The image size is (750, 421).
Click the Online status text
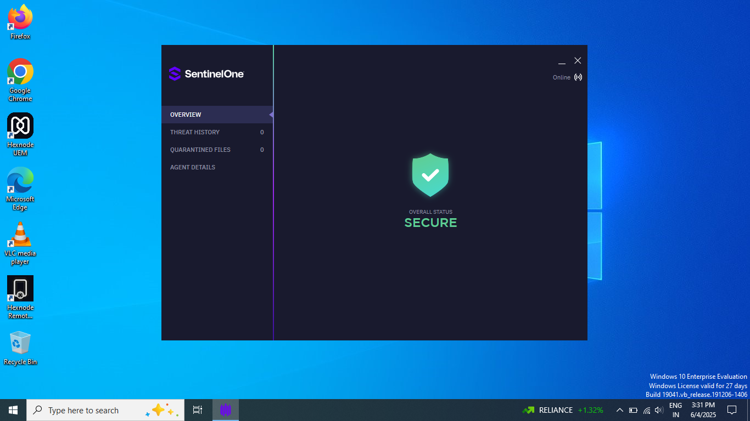561,77
